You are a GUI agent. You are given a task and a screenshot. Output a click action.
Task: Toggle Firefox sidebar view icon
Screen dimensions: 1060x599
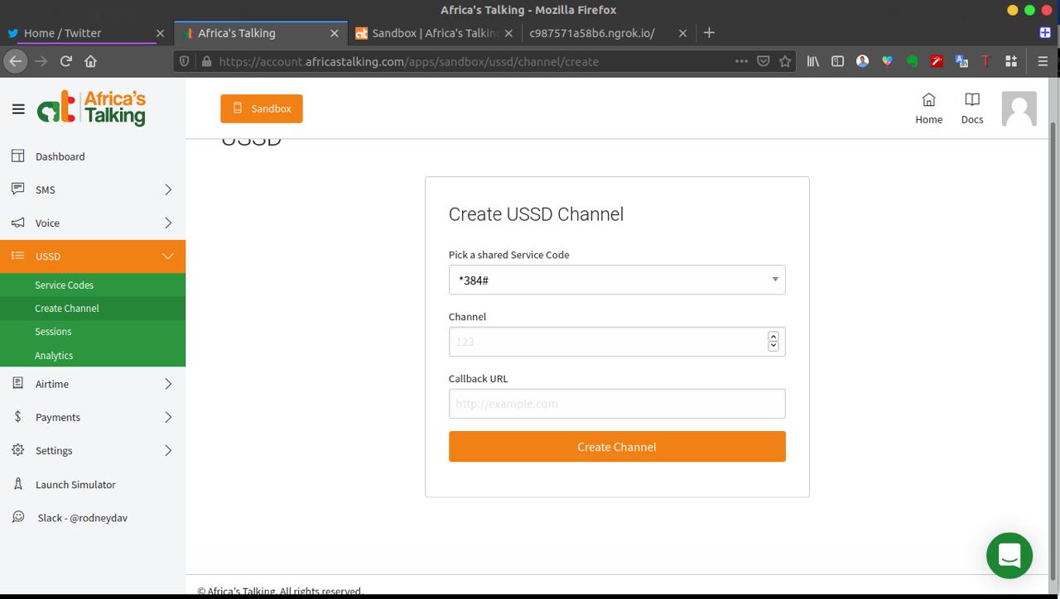(837, 61)
